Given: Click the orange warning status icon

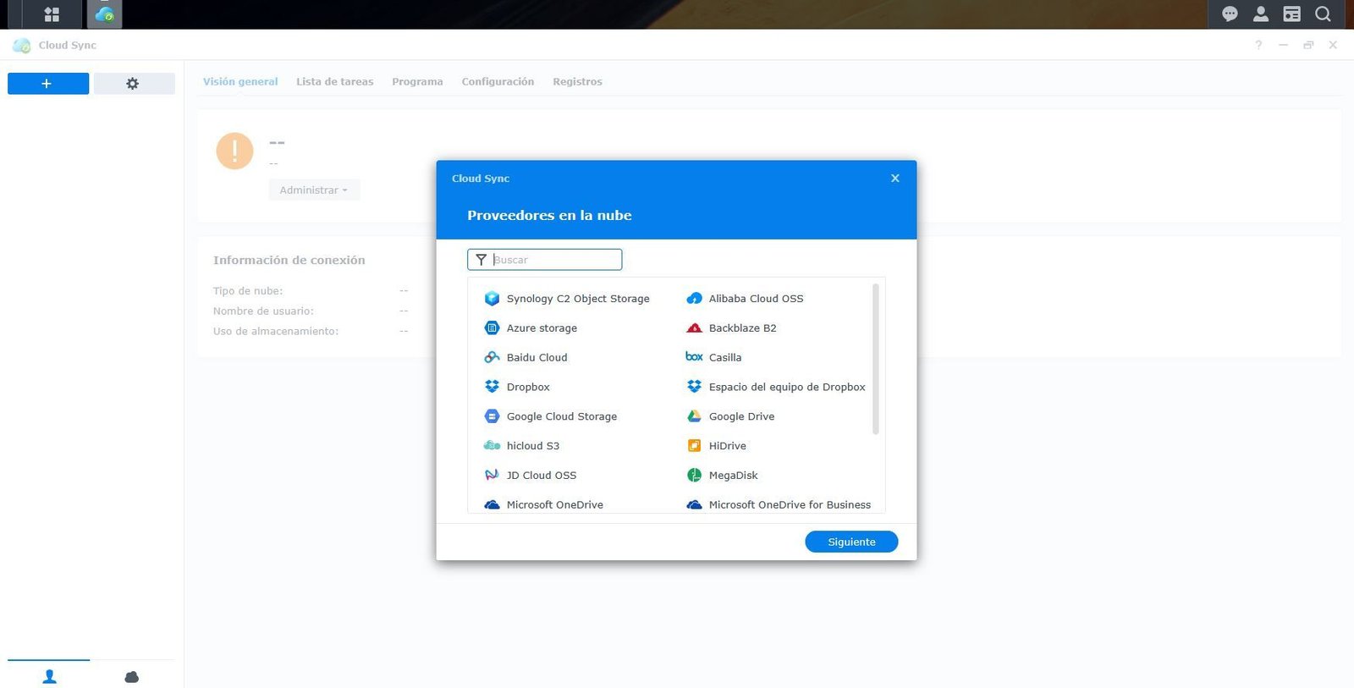Looking at the screenshot, I should coord(234,151).
